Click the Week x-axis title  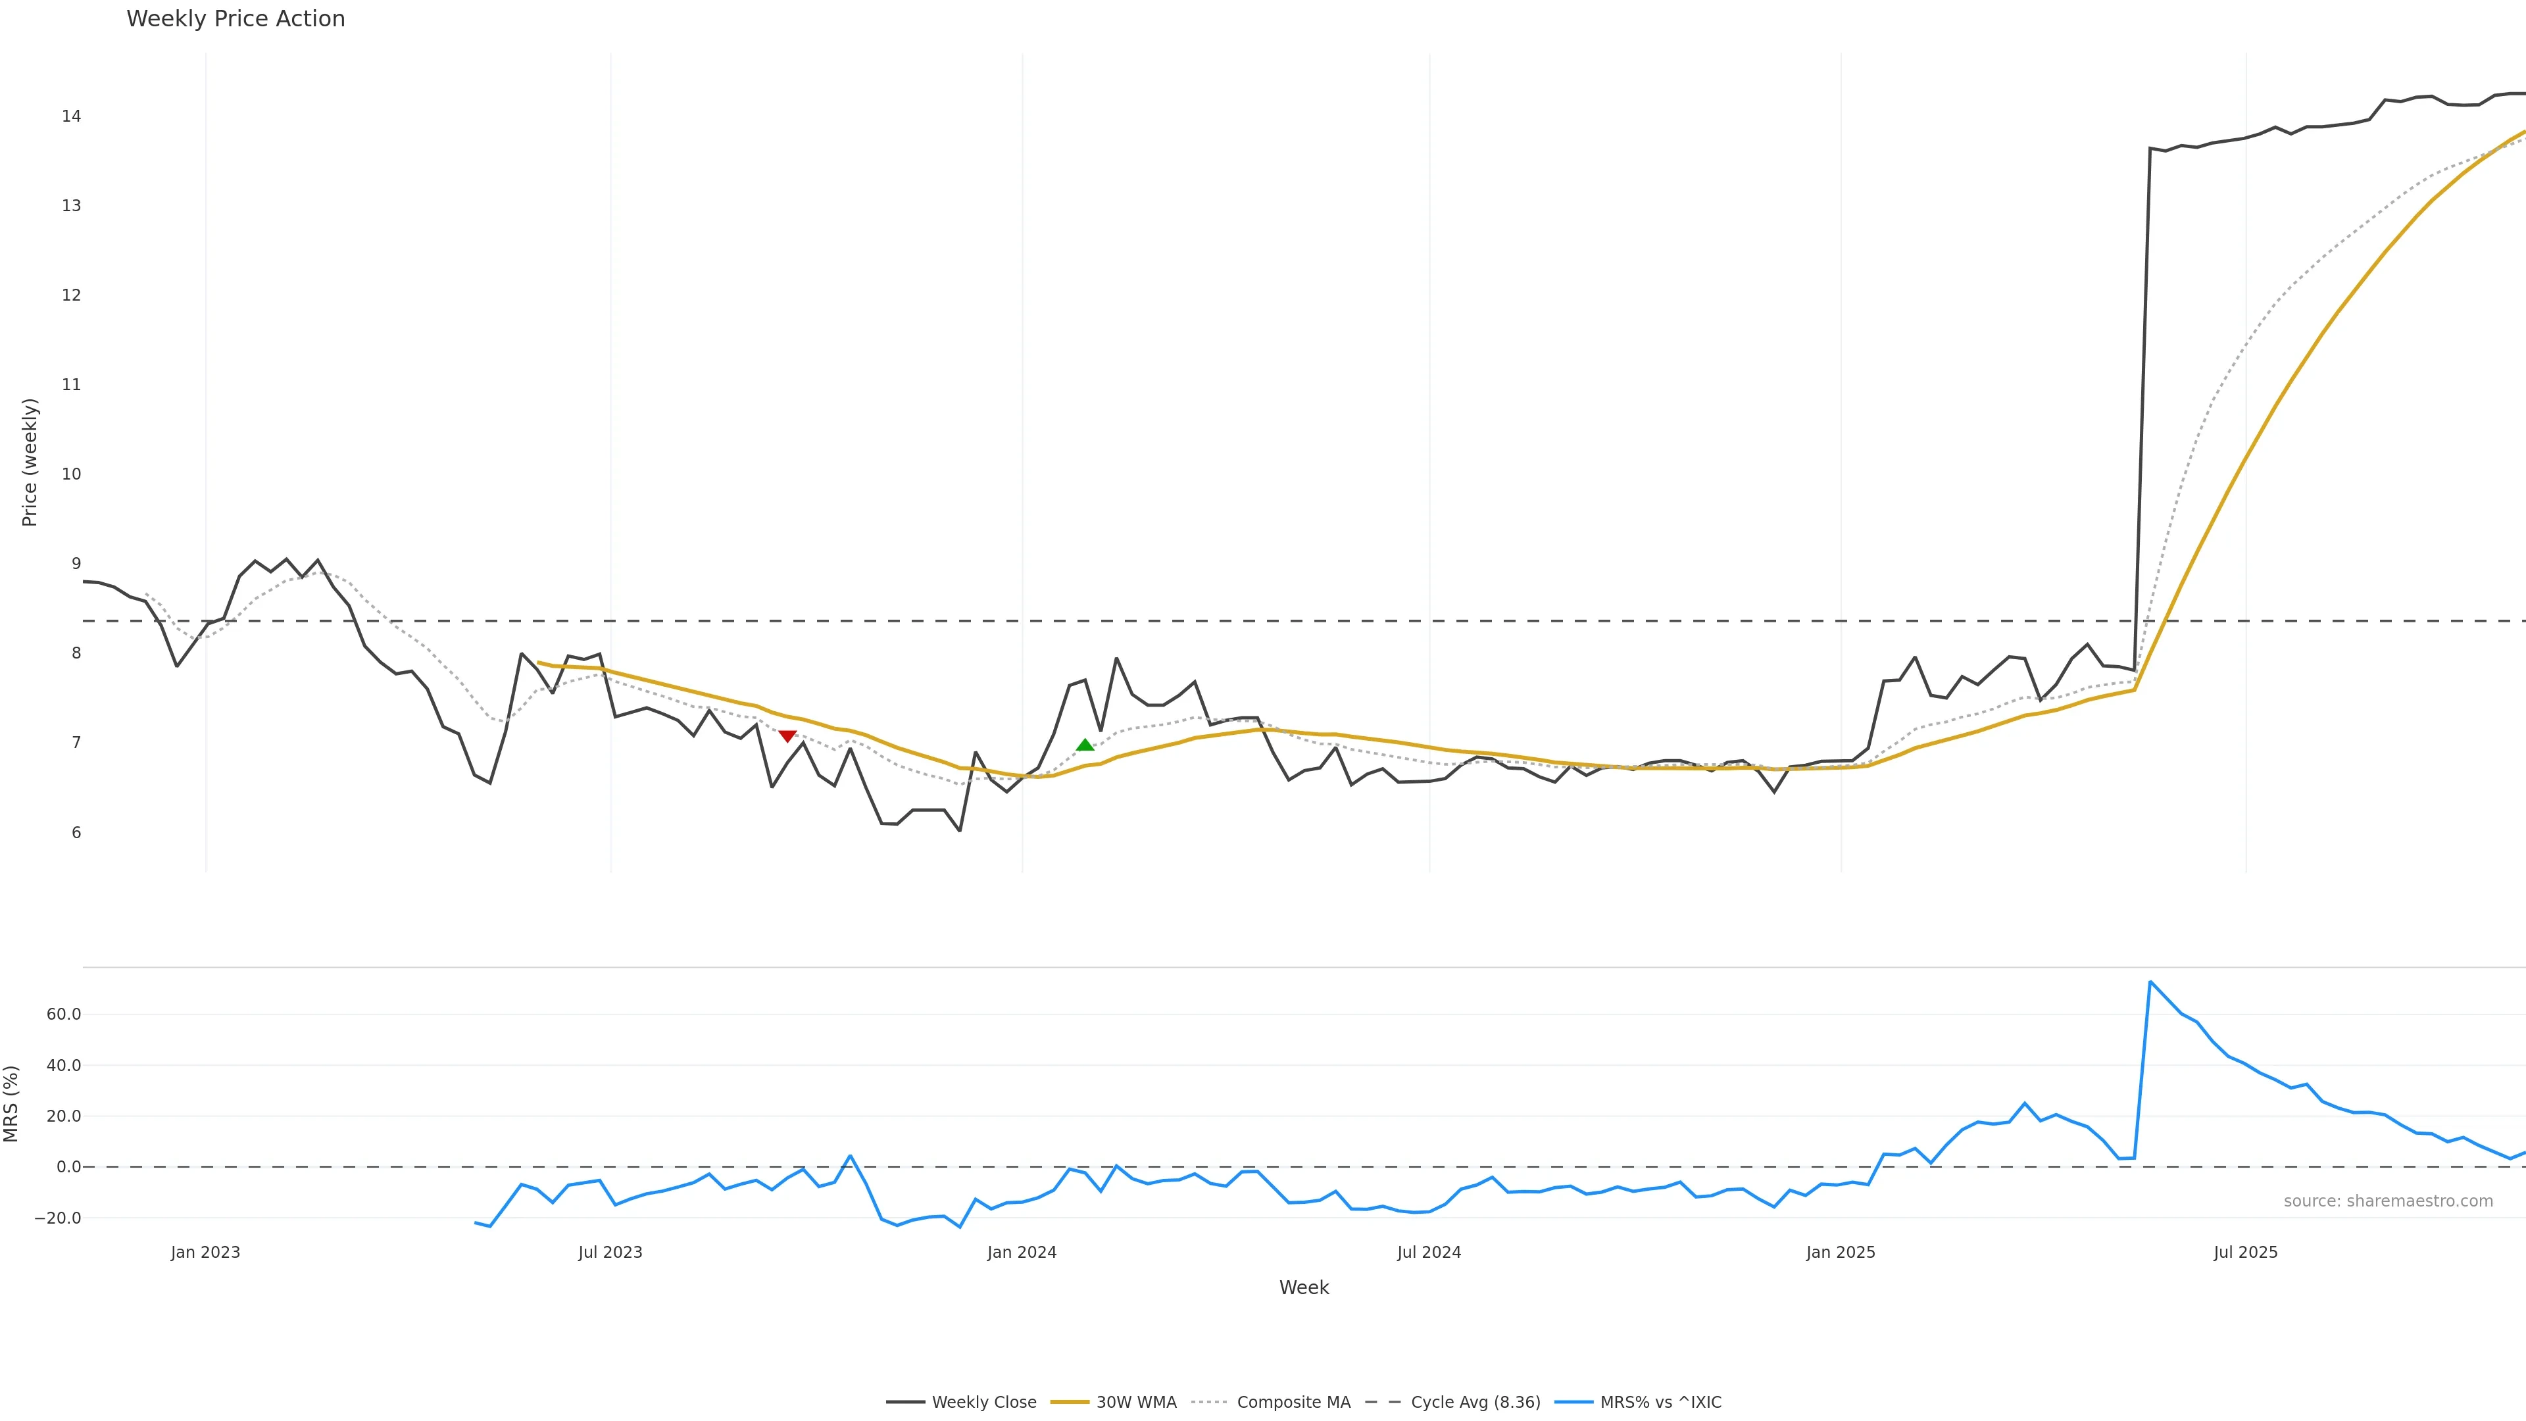[1303, 1287]
